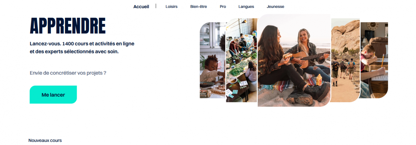Click the turquoise Me lancer button
The width and height of the screenshot is (416, 145).
tap(53, 95)
